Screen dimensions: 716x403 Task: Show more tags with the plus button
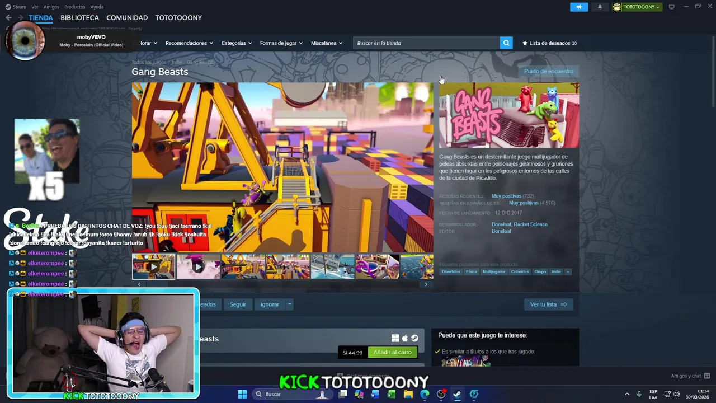[x=568, y=272]
